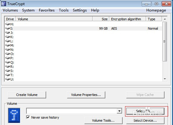Select the M: drive icon
This screenshot has height=125, width=173.
[8, 45]
